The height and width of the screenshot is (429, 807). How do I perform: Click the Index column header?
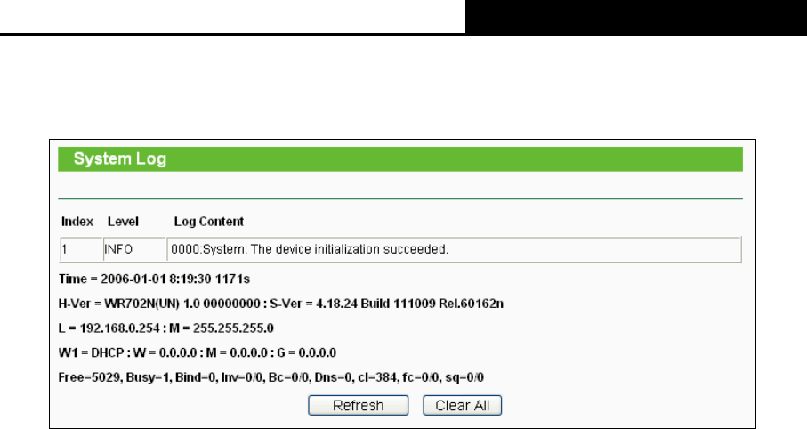pyautogui.click(x=77, y=222)
